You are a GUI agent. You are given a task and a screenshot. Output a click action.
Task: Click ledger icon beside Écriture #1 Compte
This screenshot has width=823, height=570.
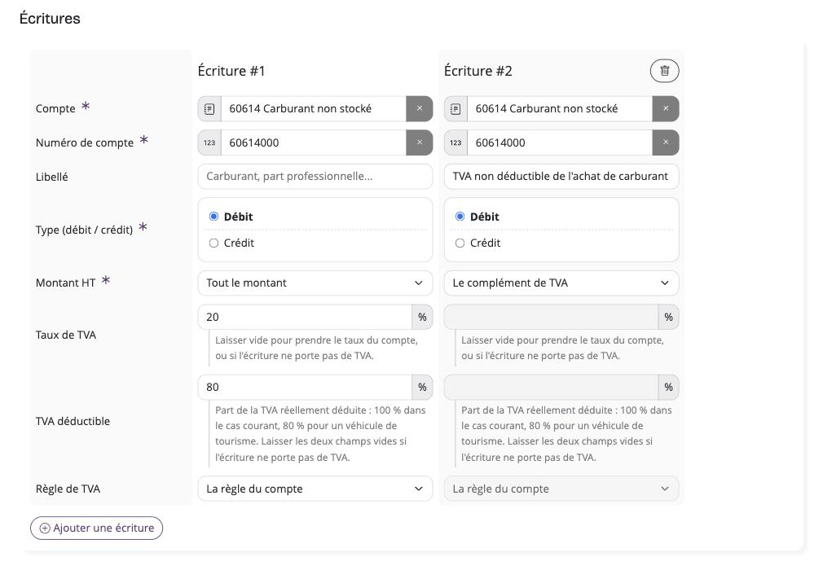(209, 108)
